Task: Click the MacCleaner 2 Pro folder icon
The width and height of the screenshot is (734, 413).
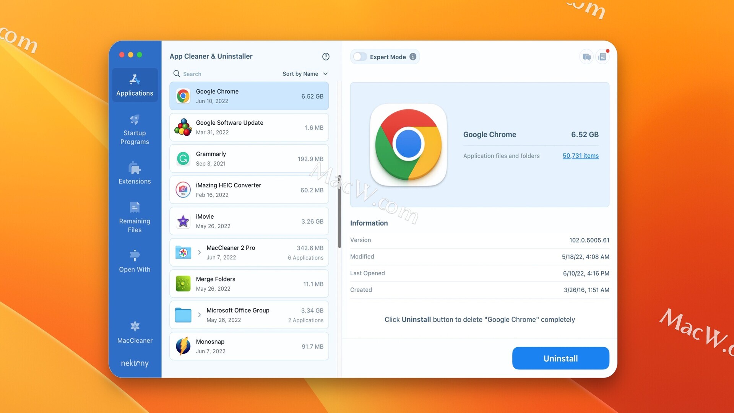Action: point(183,252)
